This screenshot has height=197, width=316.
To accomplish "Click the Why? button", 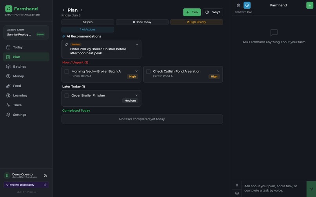I will click(212, 12).
